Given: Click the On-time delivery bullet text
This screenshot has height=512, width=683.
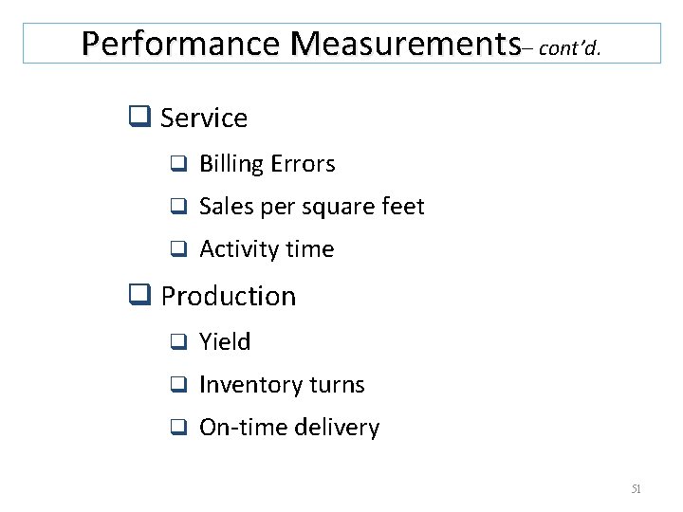Looking at the screenshot, I should 289,428.
